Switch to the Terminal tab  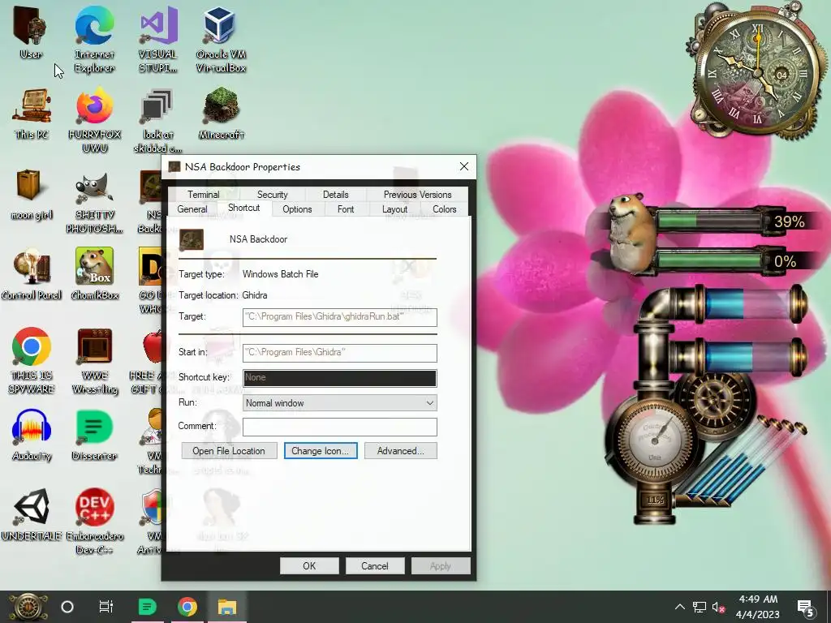pyautogui.click(x=203, y=195)
